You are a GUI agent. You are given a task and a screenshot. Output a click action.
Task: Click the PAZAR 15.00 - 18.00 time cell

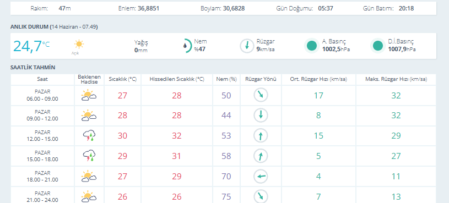42,156
